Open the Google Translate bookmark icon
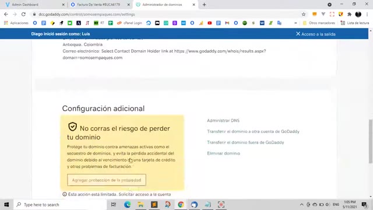Image resolution: width=373 pixels, height=210 pixels. click(x=280, y=23)
